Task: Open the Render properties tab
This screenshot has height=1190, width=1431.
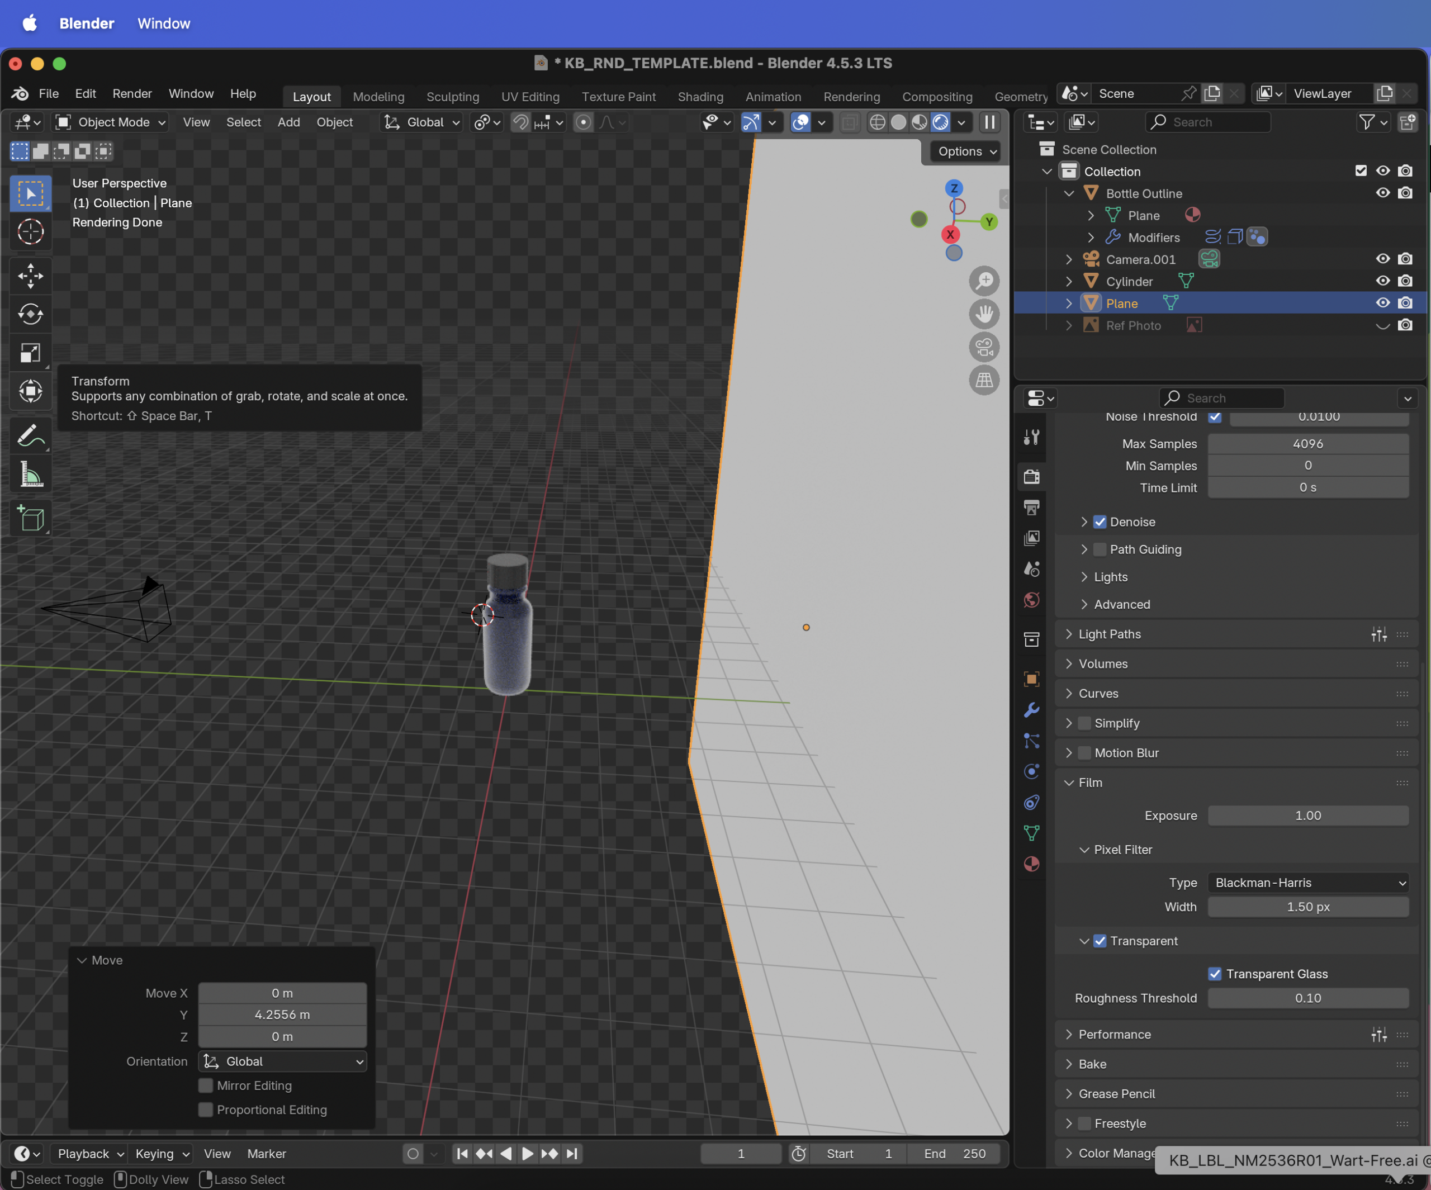Action: point(1032,476)
